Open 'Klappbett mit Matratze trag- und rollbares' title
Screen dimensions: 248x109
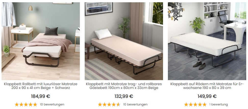click(x=124, y=86)
